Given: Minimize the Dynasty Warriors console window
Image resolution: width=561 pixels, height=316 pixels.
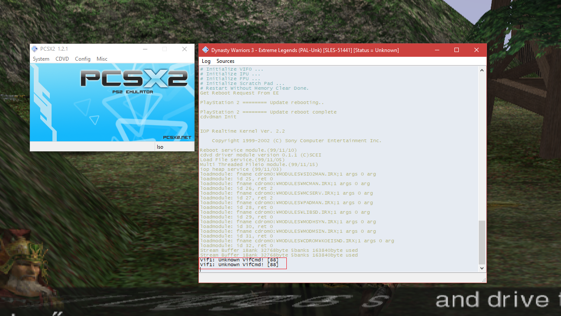Looking at the screenshot, I should point(437,50).
